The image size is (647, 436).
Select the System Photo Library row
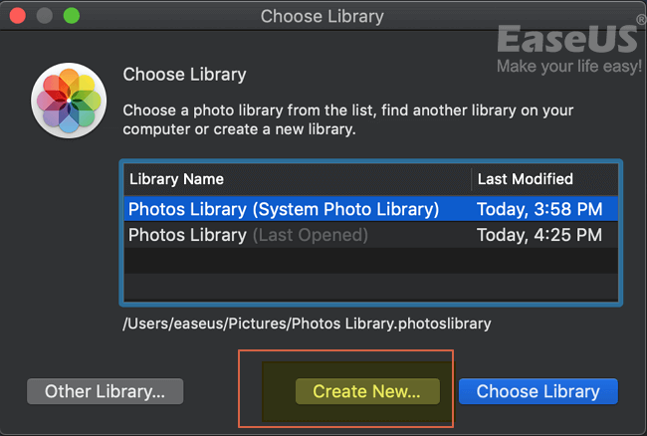tap(284, 209)
